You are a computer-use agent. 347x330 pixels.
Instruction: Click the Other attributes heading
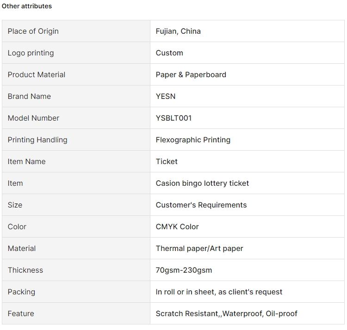click(27, 6)
